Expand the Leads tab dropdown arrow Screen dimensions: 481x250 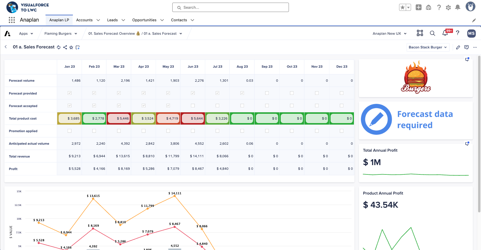tap(123, 20)
